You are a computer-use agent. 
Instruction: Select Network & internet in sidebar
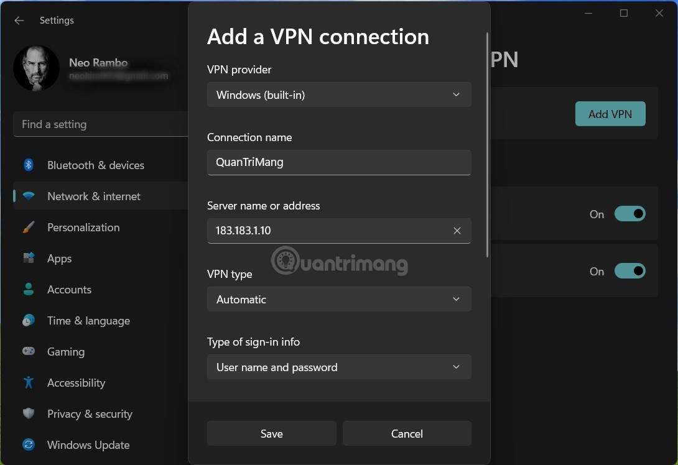pos(100,196)
